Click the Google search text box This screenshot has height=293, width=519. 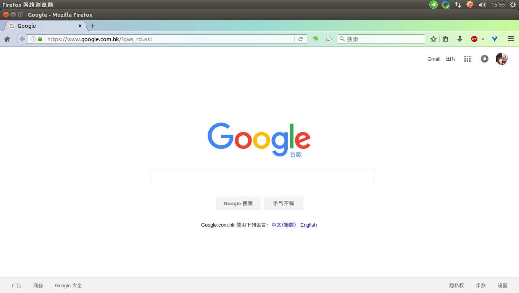point(263,177)
